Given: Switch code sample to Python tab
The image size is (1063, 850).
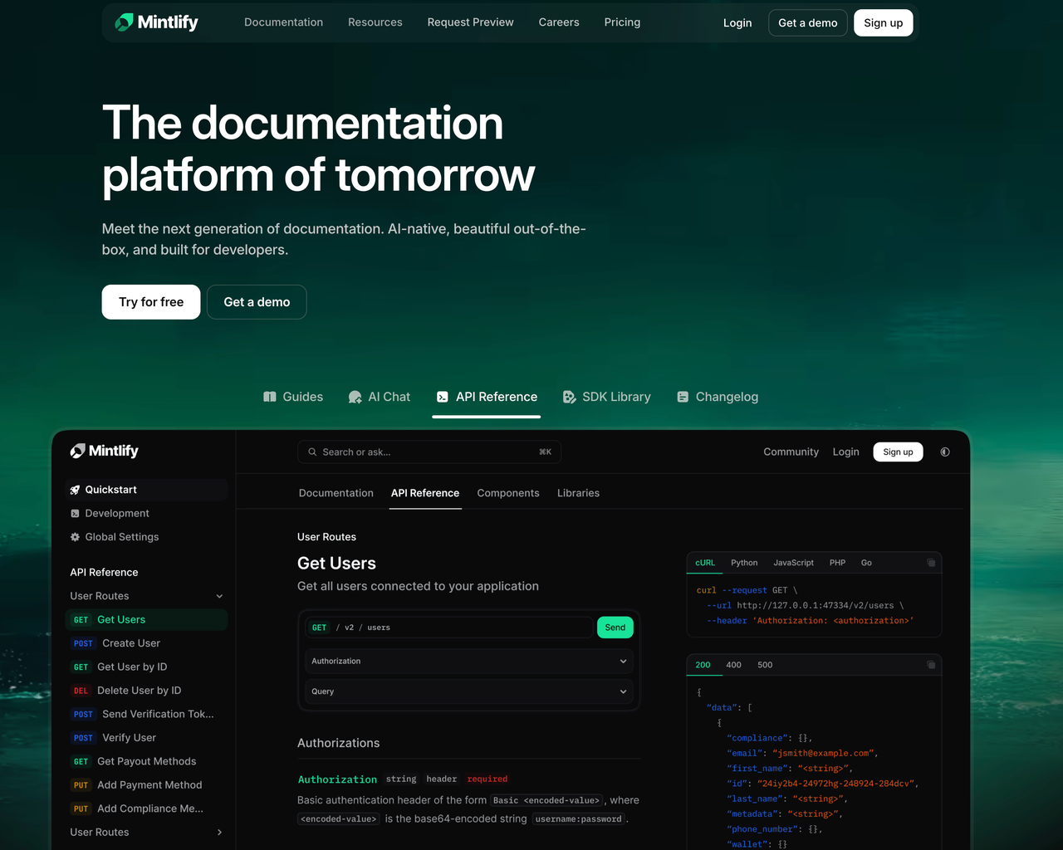Looking at the screenshot, I should pyautogui.click(x=744, y=563).
